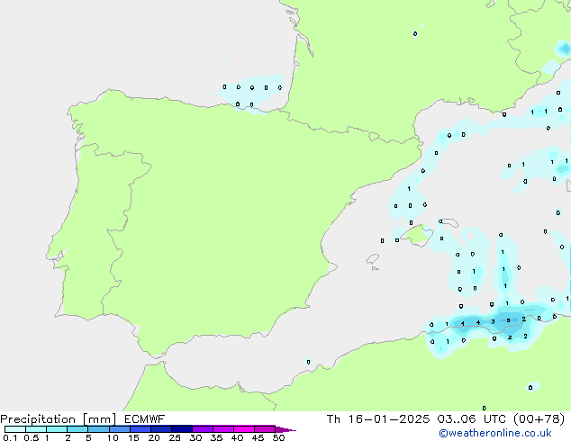
Task: Click the Mallorca island on the map
Action: click(415, 236)
